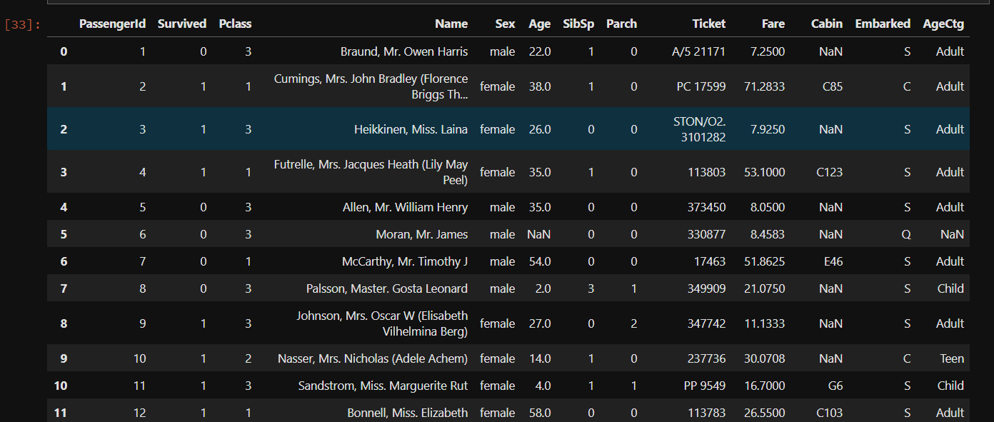994x422 pixels.
Task: Click the AgeCtg column header
Action: click(x=943, y=24)
